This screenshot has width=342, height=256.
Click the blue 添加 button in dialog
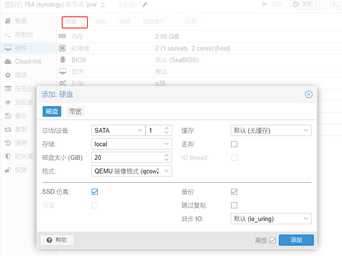pos(296,240)
